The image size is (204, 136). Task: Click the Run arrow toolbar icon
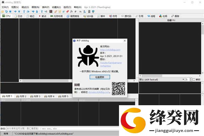tap(15, 12)
